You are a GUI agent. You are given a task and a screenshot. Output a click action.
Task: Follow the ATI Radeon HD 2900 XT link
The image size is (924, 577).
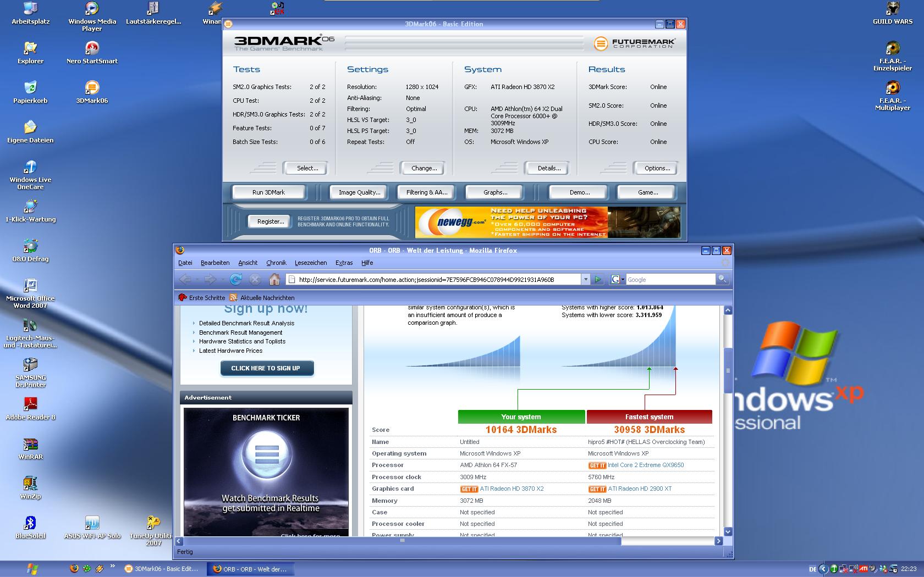click(x=640, y=489)
